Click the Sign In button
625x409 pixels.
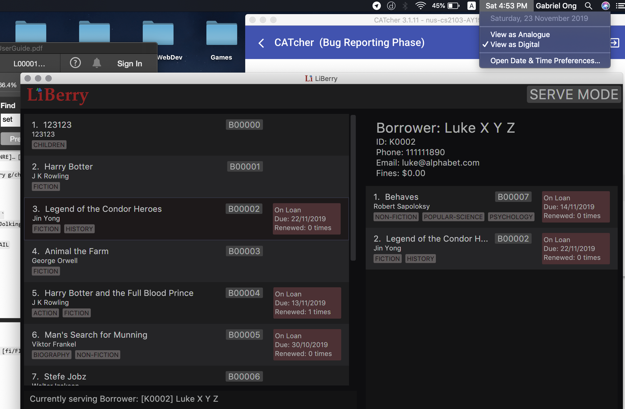tap(129, 64)
